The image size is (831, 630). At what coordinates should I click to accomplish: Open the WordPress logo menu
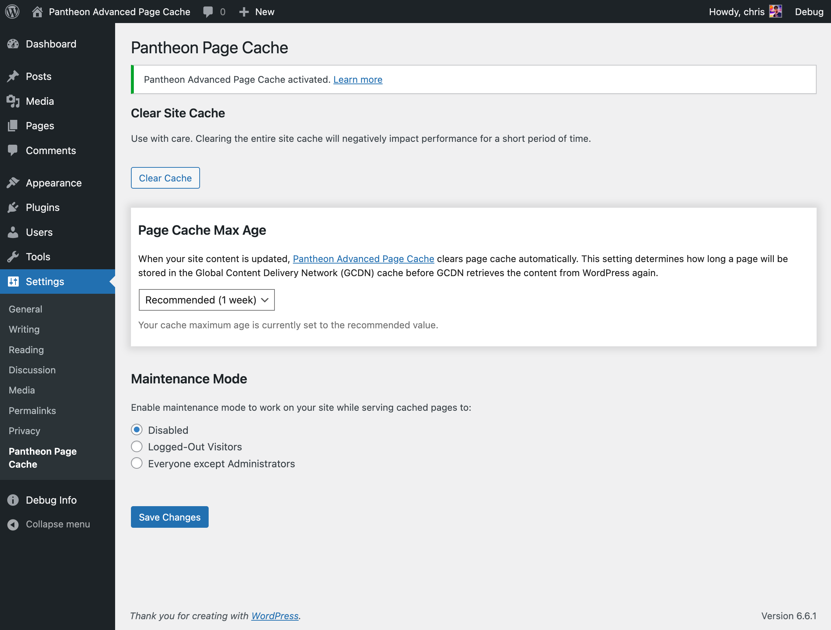pyautogui.click(x=12, y=12)
